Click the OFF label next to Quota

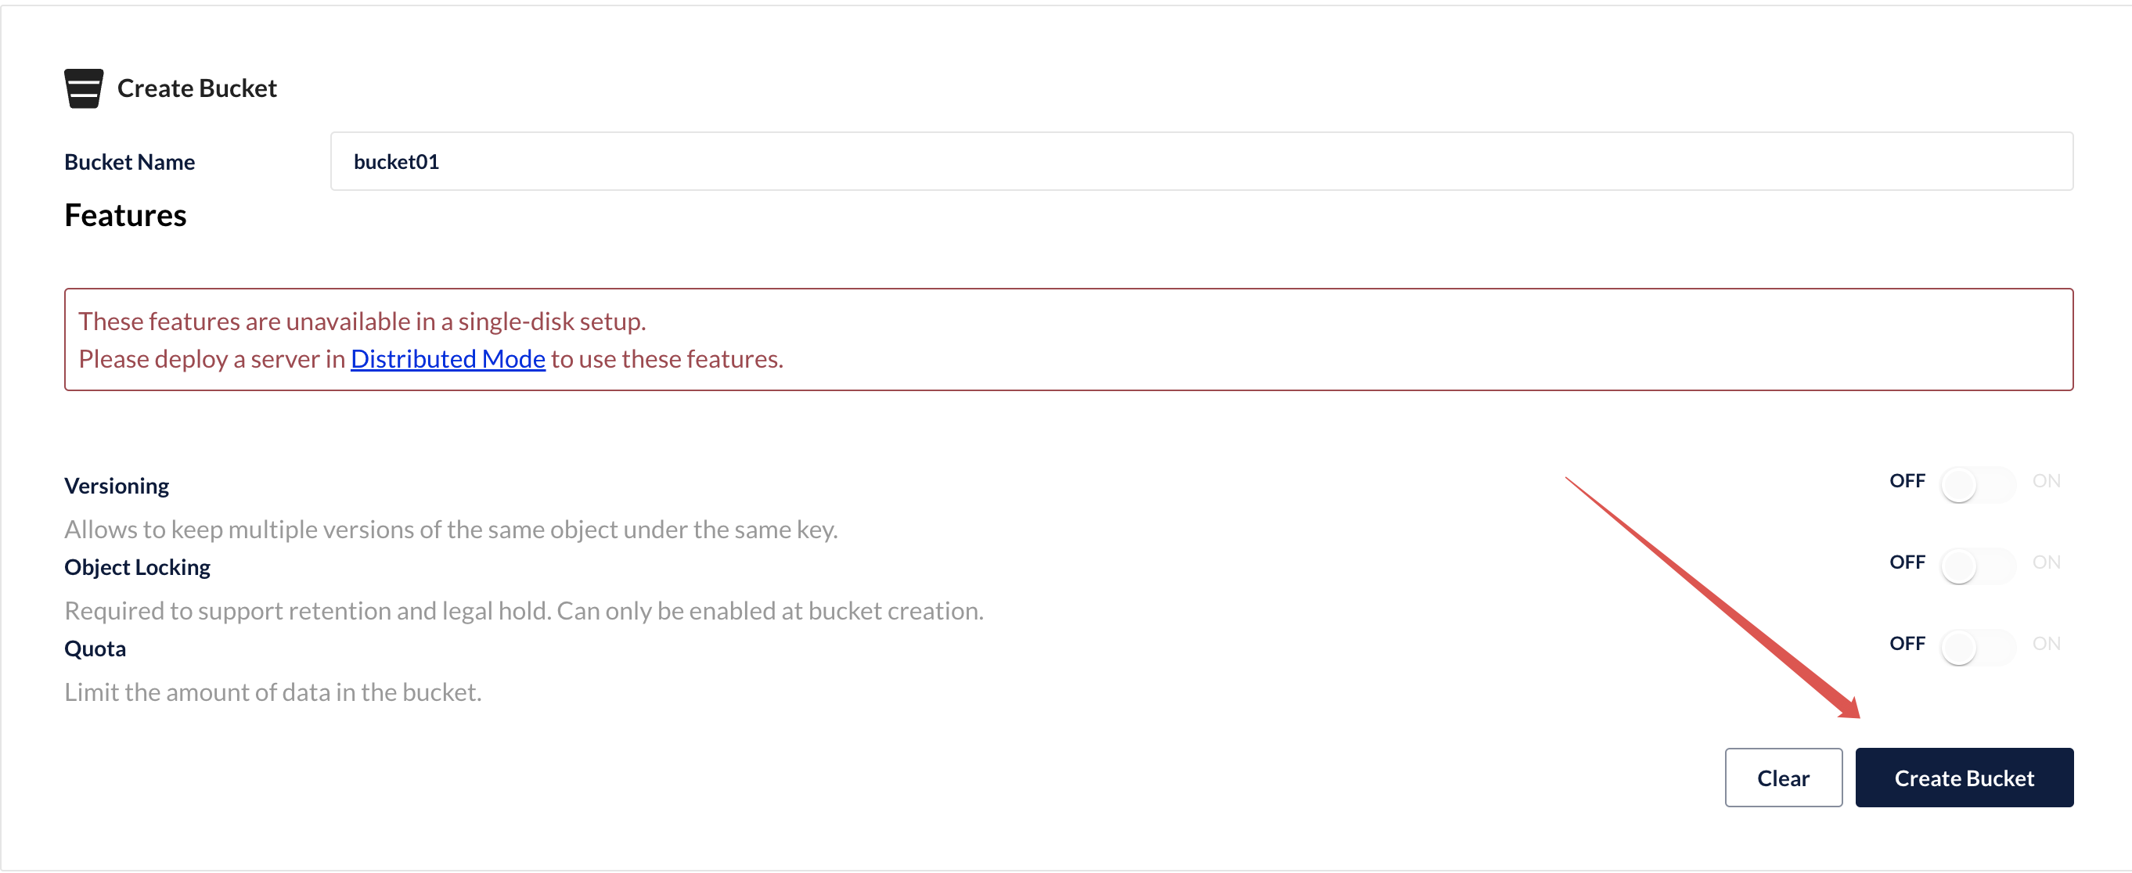[x=1906, y=643]
